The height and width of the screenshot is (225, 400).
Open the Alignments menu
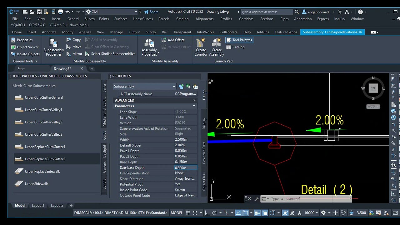tap(204, 19)
